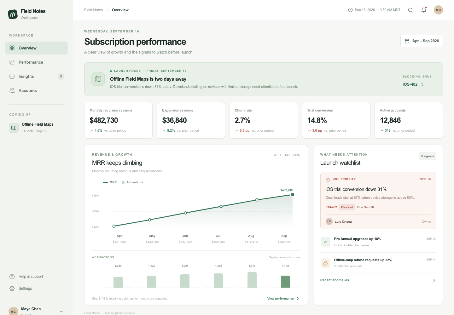The image size is (454, 315).
Task: Select the Sep data point on MRR line
Action: click(x=293, y=195)
